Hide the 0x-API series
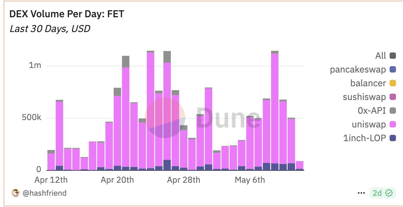Image resolution: width=403 pixels, height=207 pixels. (393, 111)
